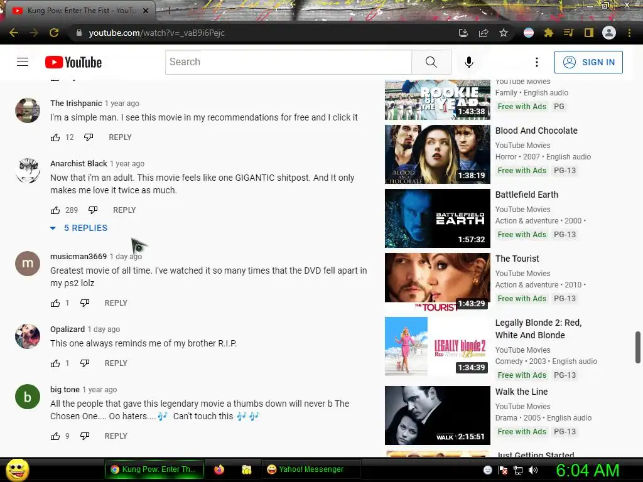The width and height of the screenshot is (643, 482).
Task: Open the Chrome profile avatar
Action: (x=609, y=33)
